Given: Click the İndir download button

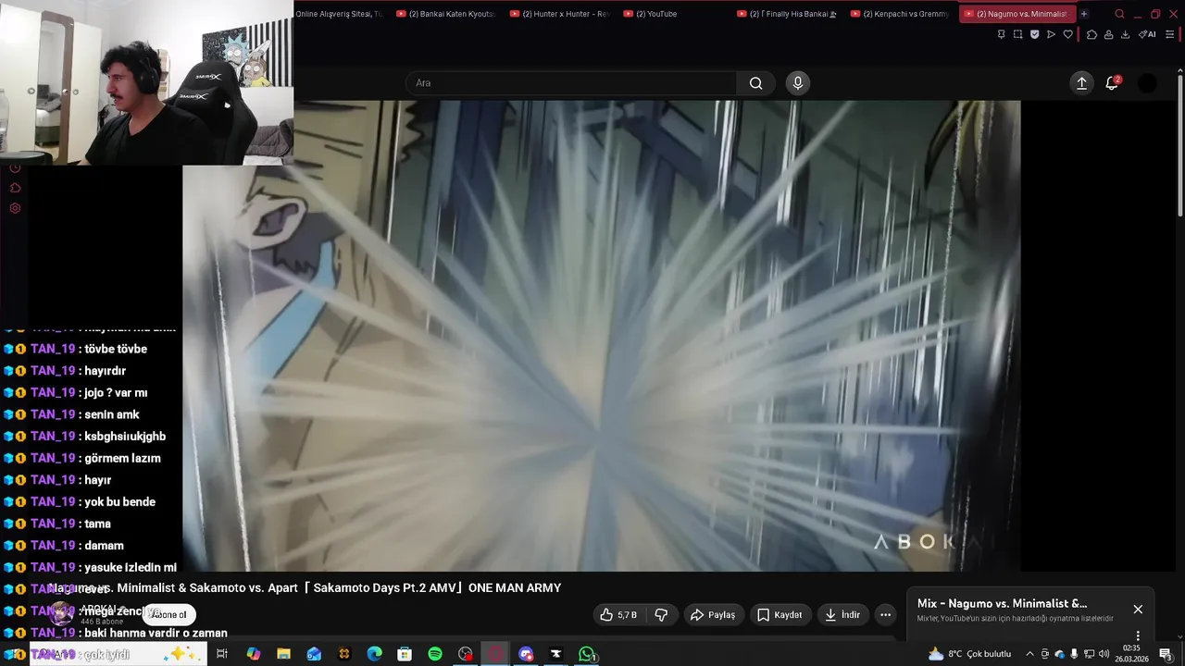Looking at the screenshot, I should pyautogui.click(x=842, y=615).
